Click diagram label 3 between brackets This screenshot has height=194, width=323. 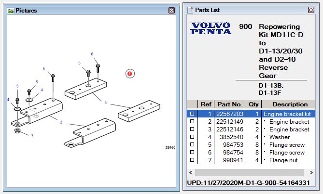(x=105, y=103)
